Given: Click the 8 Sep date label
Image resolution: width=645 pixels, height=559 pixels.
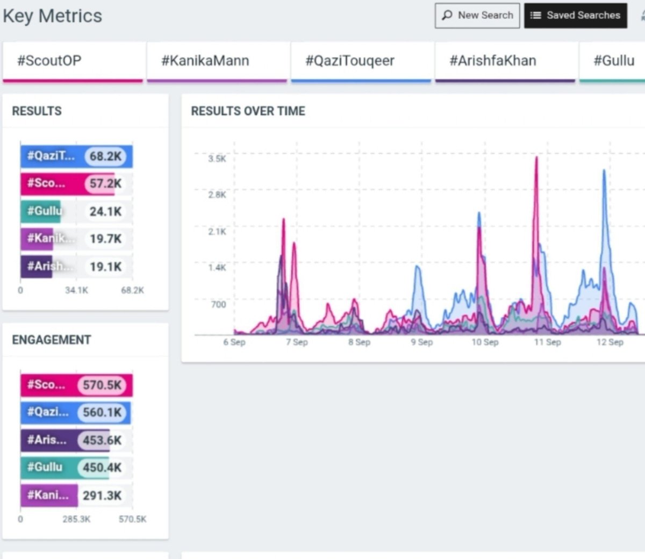Looking at the screenshot, I should pos(359,342).
